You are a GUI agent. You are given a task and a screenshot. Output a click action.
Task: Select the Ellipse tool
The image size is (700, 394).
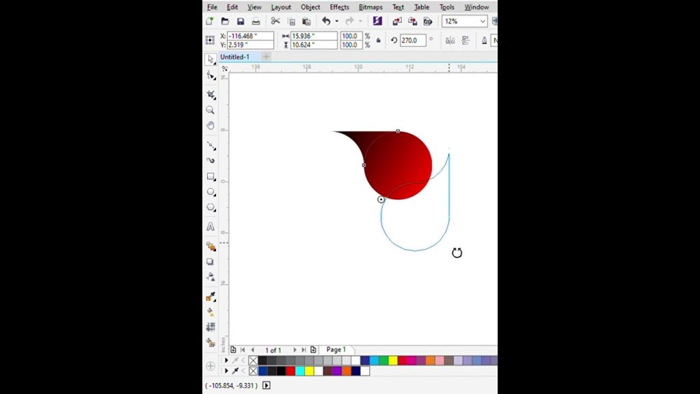210,192
